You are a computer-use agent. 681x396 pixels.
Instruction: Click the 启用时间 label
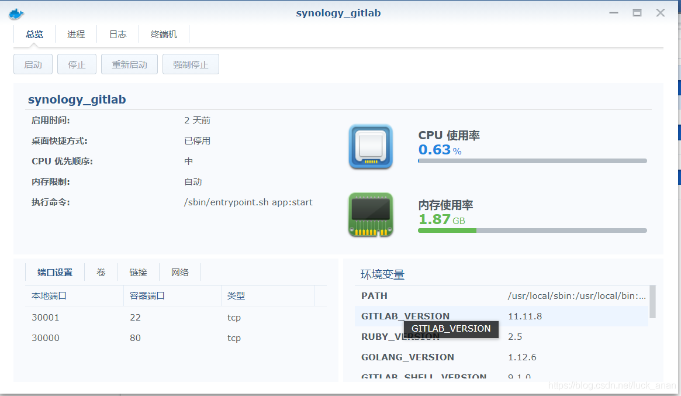point(50,120)
